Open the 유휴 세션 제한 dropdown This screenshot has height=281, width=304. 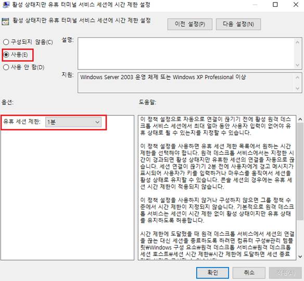[x=73, y=122]
